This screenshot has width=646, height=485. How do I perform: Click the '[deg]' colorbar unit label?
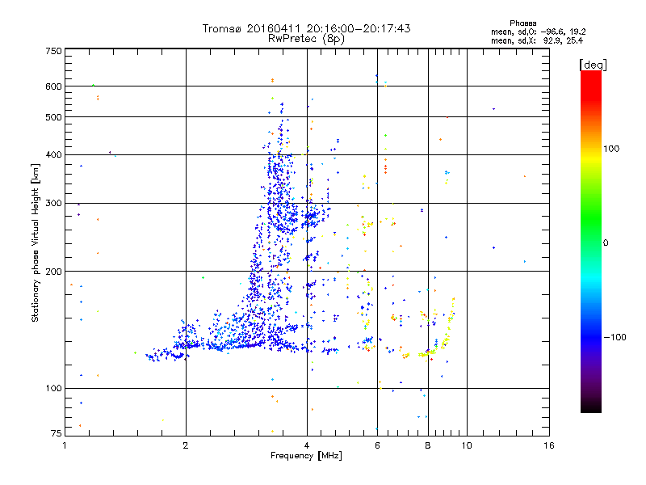(x=593, y=65)
